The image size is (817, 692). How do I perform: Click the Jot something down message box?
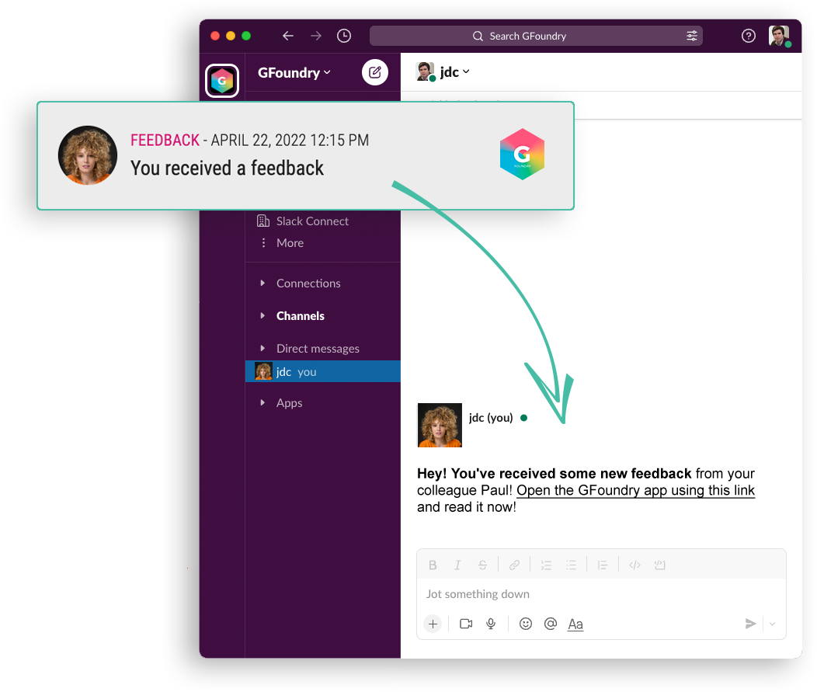tap(601, 594)
